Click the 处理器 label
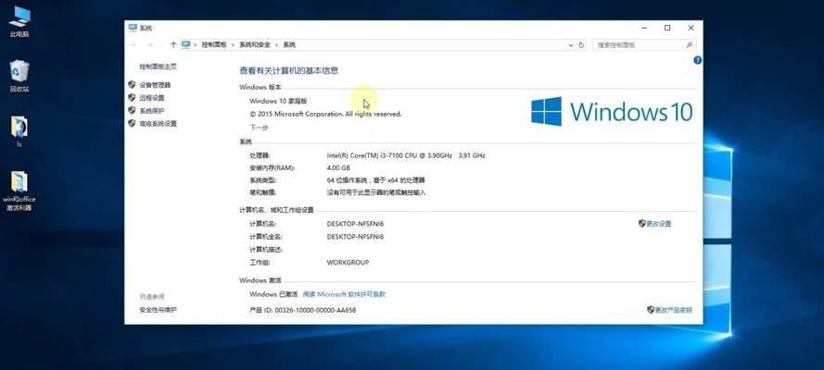 click(260, 155)
